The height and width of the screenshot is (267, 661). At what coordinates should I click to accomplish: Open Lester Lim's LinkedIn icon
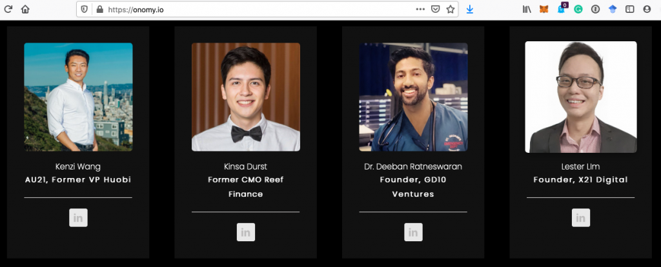coord(581,218)
